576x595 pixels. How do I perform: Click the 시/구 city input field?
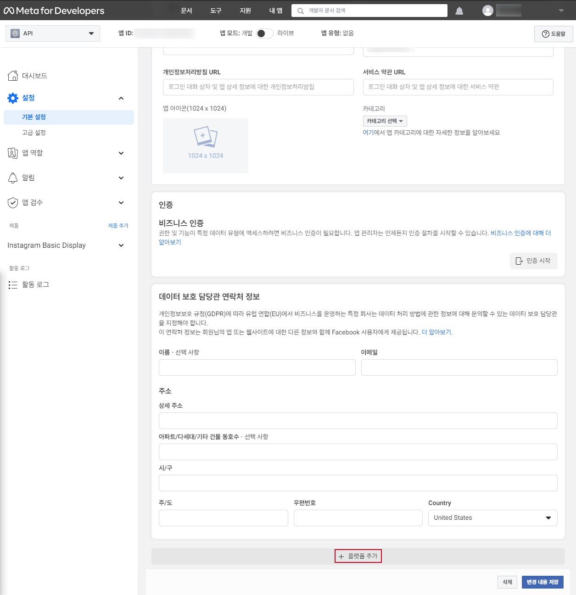[358, 483]
